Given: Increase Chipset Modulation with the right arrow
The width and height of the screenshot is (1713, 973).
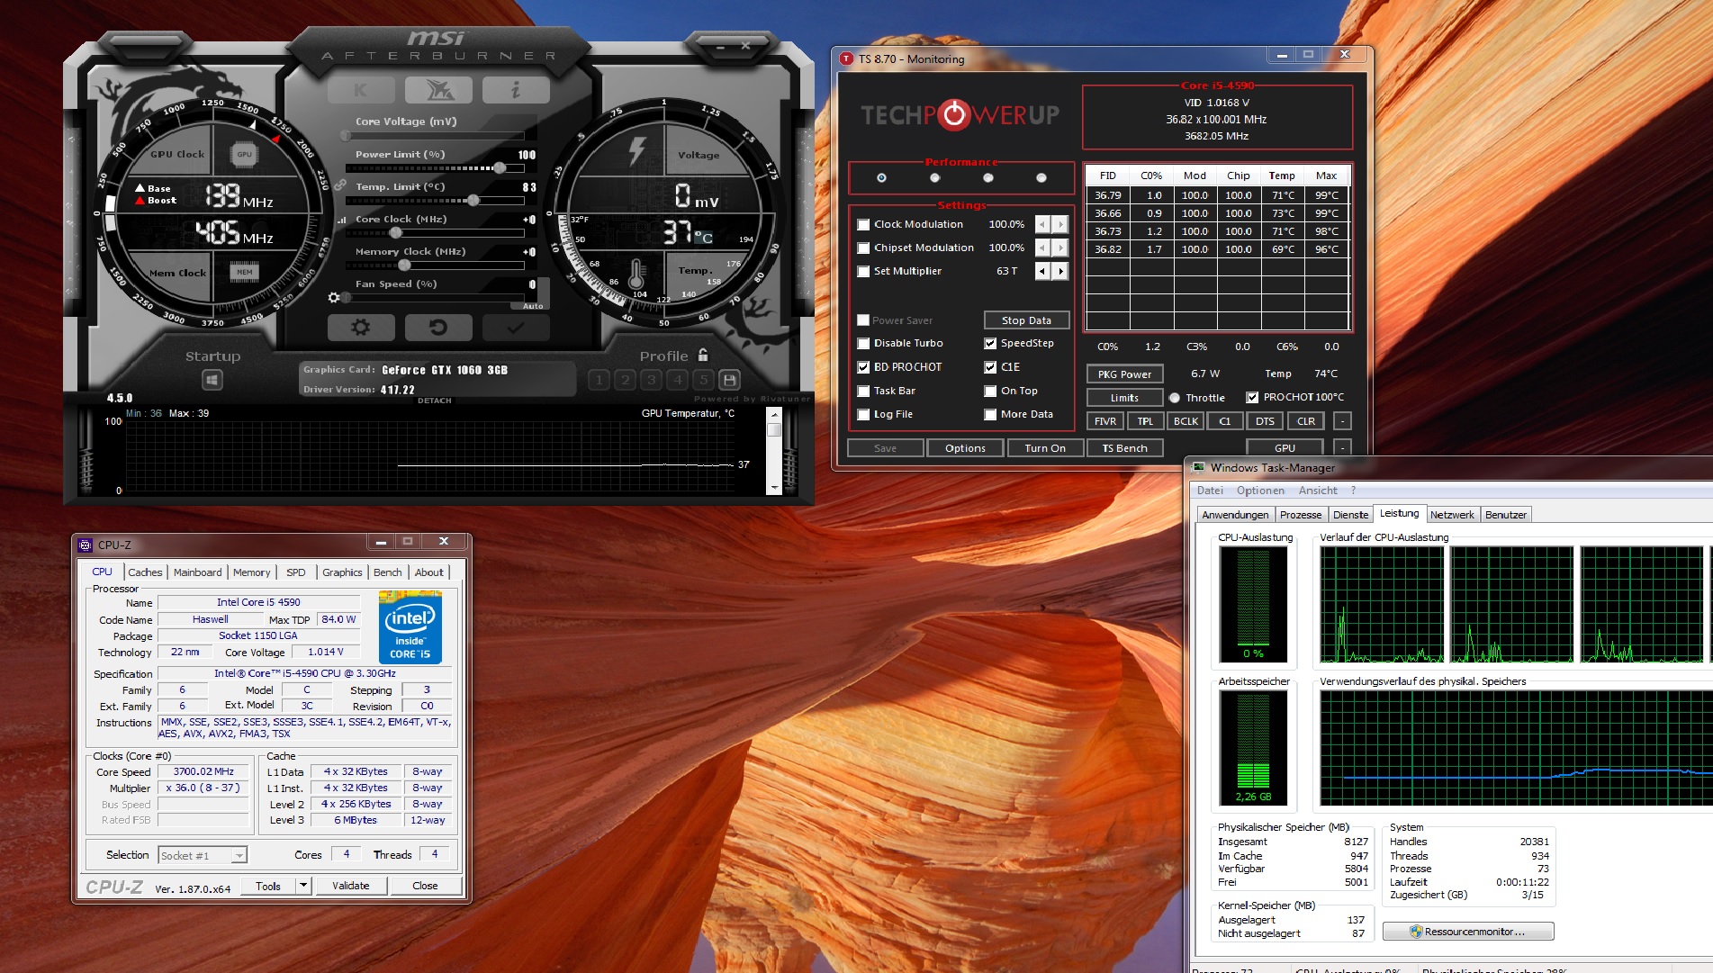Looking at the screenshot, I should 1060,248.
